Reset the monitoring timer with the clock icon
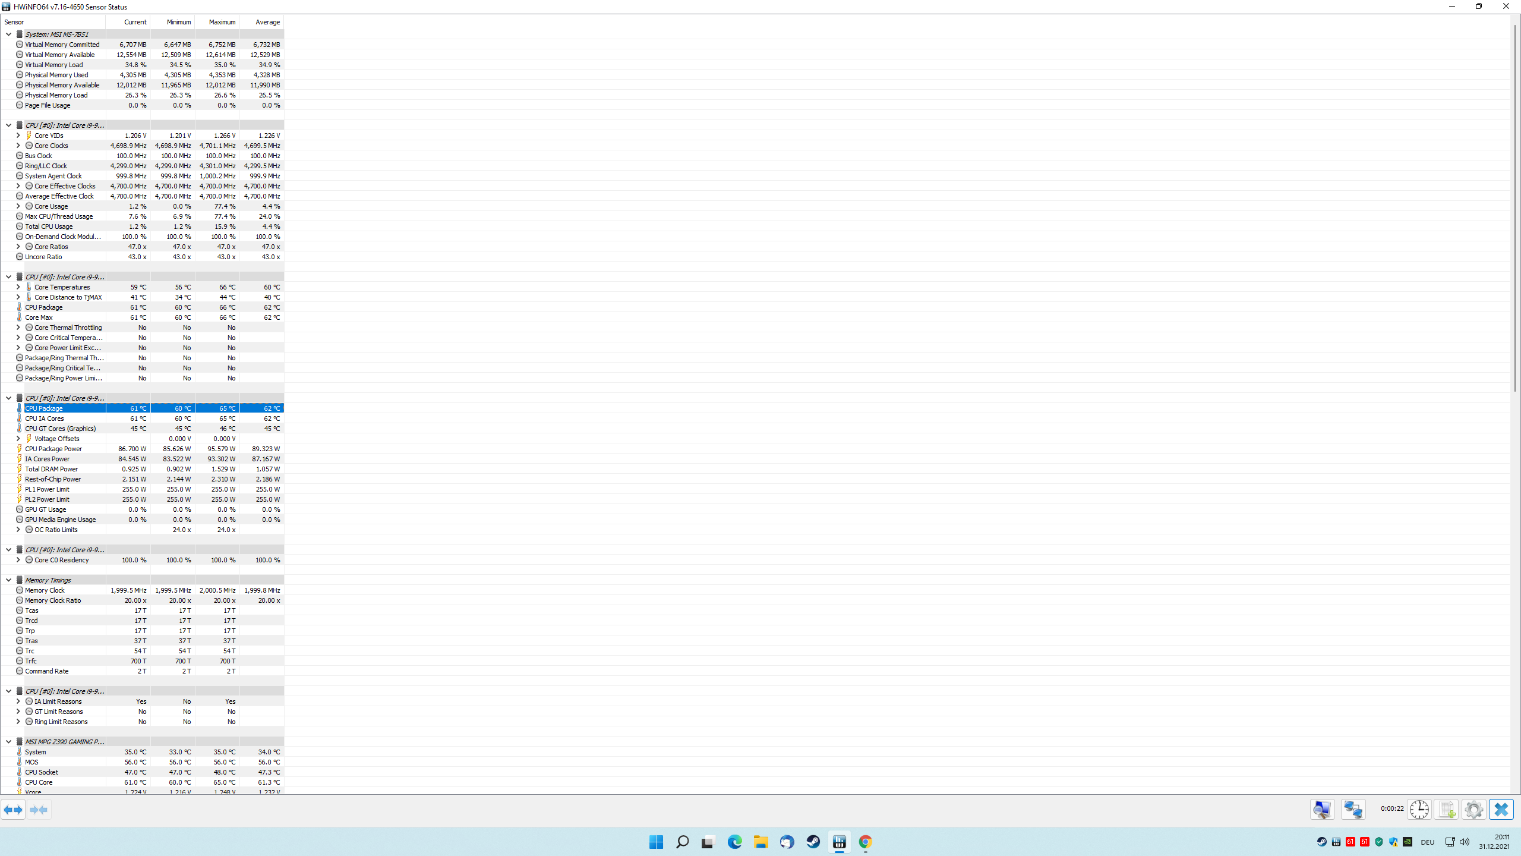Screen dimensions: 1521x856 (x=1419, y=810)
